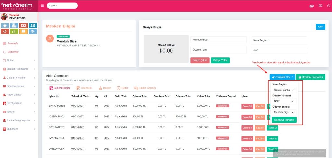Click the Ödemeyi Tamamla button
The height and width of the screenshot is (158, 332).
[284, 120]
